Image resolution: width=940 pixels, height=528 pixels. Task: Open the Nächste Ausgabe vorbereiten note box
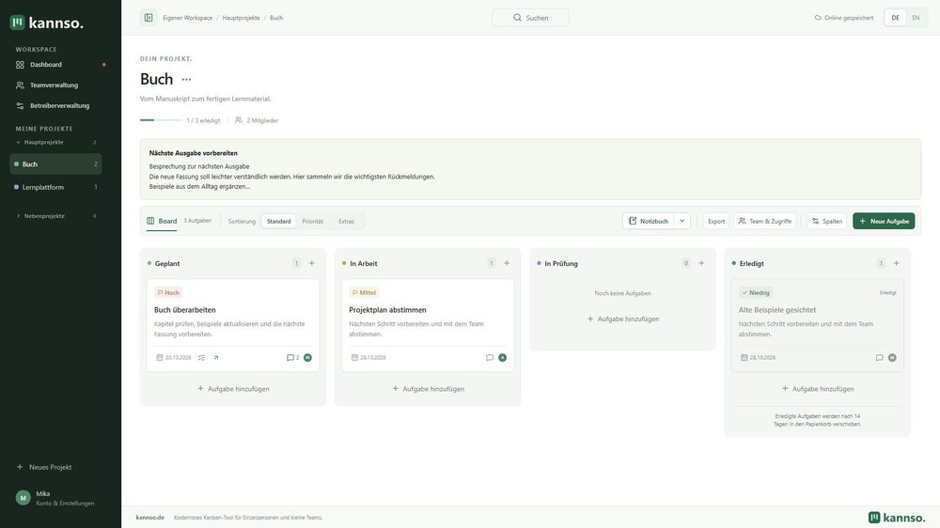(530, 170)
